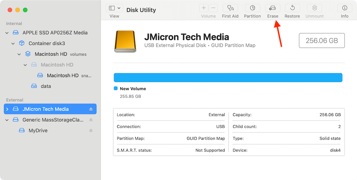357x180 pixels.
Task: Click the Erase toolbar icon
Action: click(x=272, y=8)
